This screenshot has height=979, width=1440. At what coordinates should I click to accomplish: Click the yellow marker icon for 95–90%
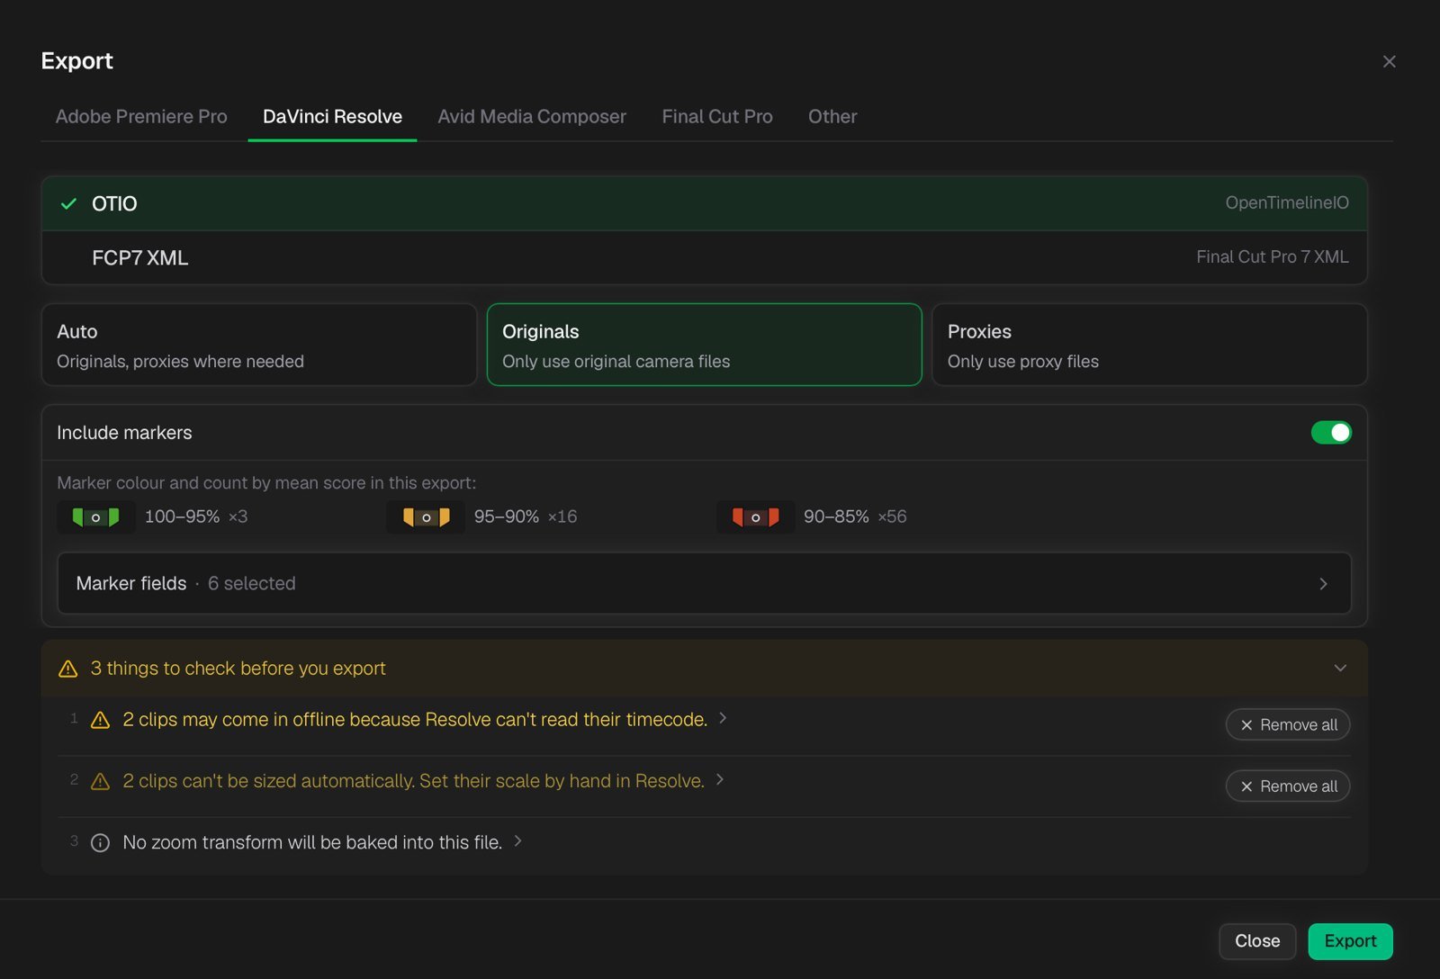426,517
